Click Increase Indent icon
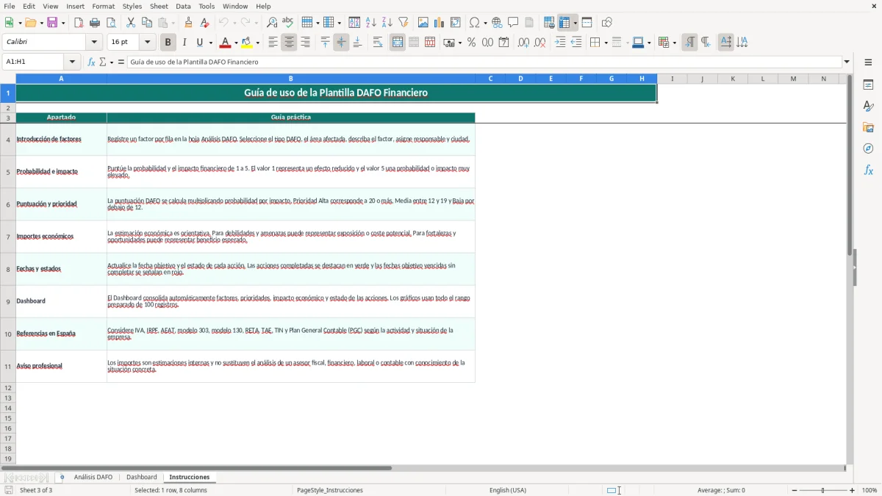This screenshot has height=496, width=882. pos(560,43)
